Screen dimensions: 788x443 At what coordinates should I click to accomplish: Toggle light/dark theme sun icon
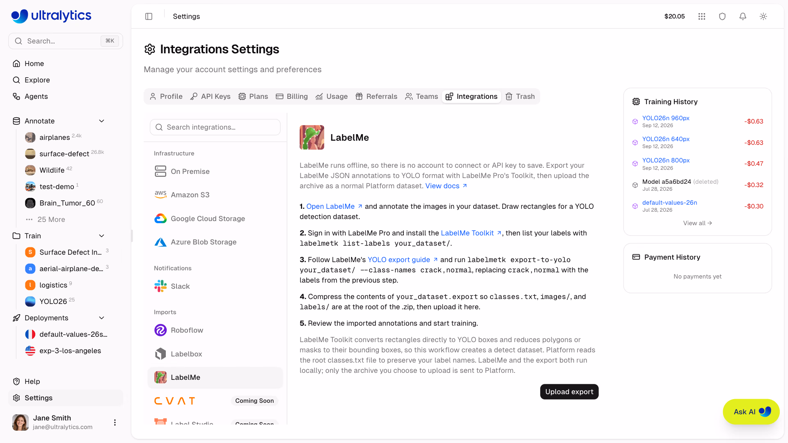[x=763, y=16]
